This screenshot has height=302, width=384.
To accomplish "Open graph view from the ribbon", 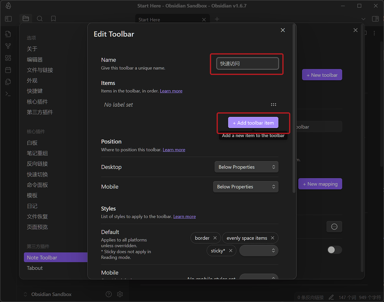I will [x=8, y=46].
